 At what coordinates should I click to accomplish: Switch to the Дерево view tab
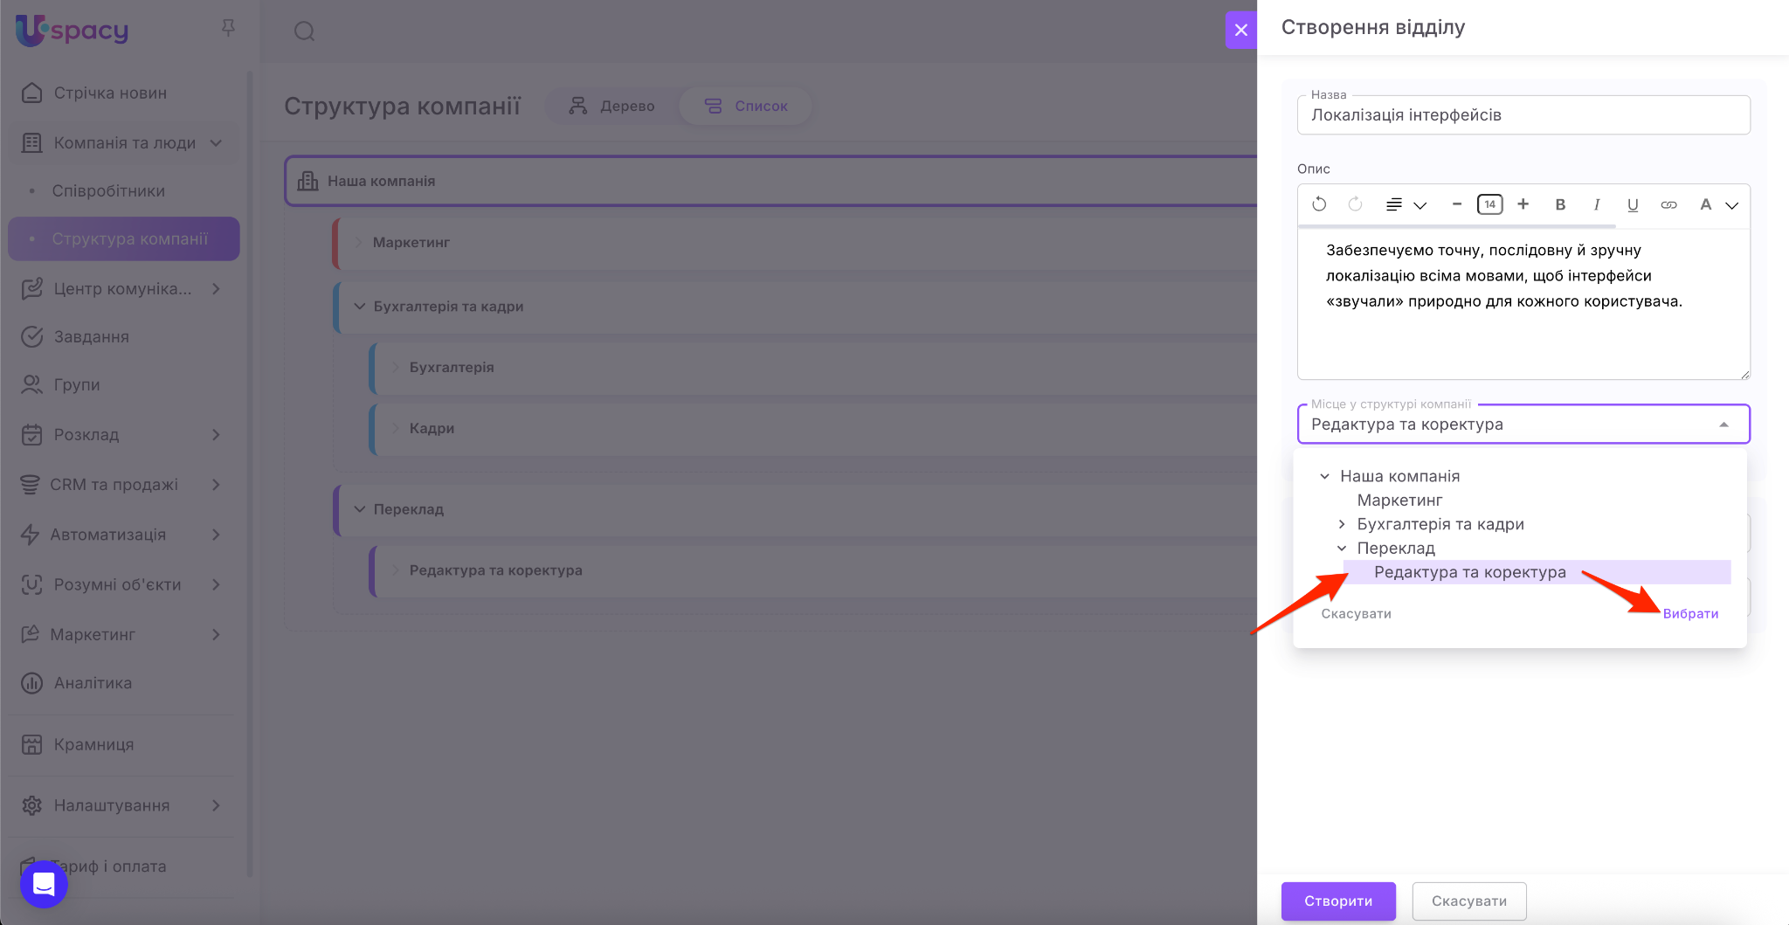(x=611, y=106)
